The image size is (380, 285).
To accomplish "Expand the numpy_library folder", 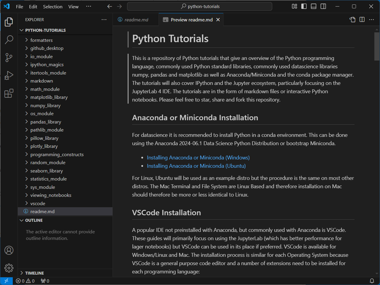I will [45, 105].
